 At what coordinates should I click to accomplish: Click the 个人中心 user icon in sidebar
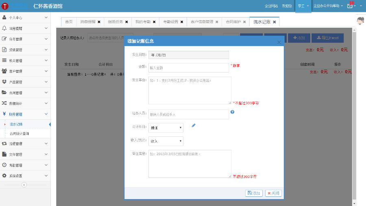4,18
